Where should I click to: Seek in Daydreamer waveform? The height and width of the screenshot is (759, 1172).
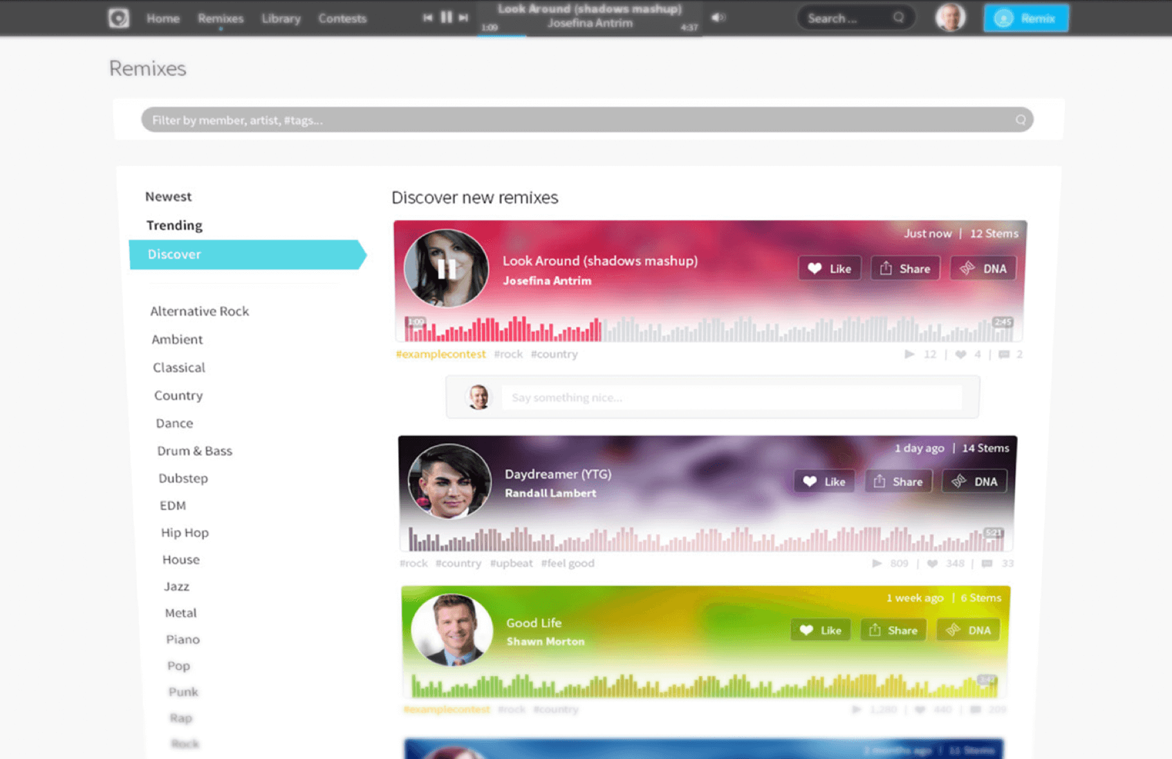coord(705,538)
